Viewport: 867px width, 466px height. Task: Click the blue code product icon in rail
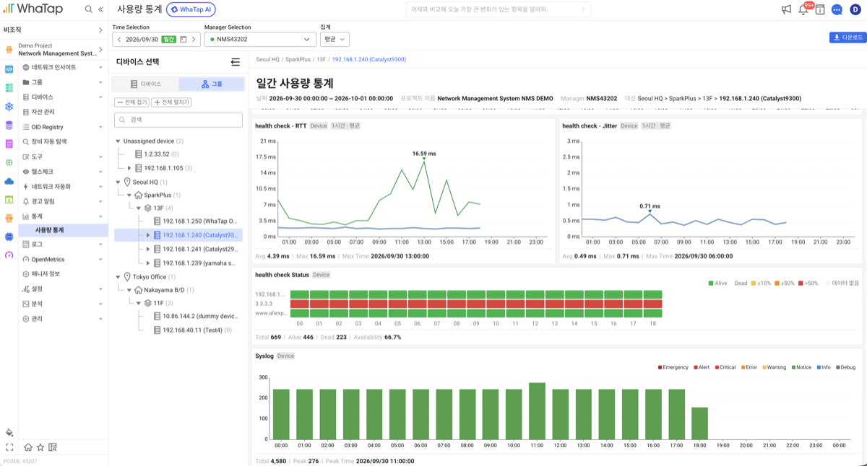tap(9, 69)
